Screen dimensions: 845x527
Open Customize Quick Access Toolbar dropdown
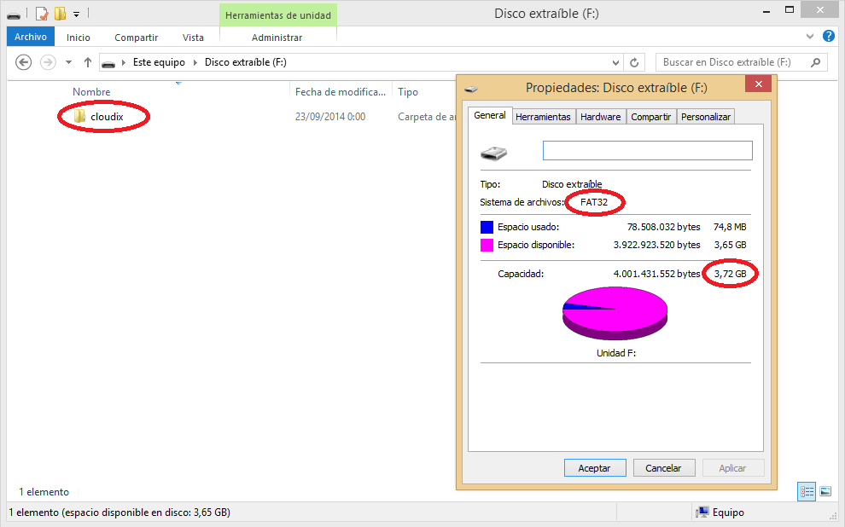pyautogui.click(x=77, y=14)
